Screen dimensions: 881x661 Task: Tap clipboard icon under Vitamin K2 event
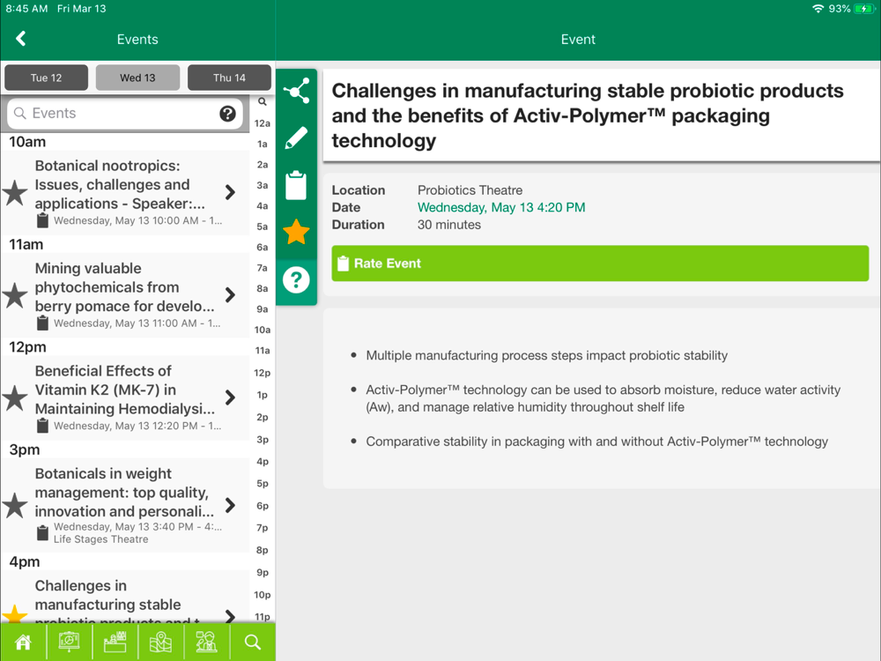point(42,426)
